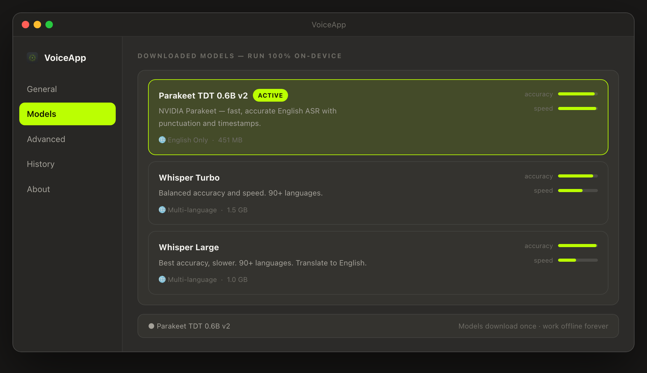
Task: Click the speed label on Whisper Large
Action: click(543, 260)
